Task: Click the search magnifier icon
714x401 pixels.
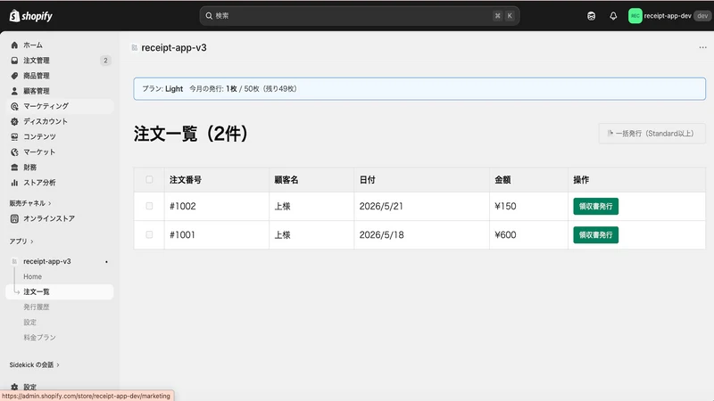Action: click(209, 16)
